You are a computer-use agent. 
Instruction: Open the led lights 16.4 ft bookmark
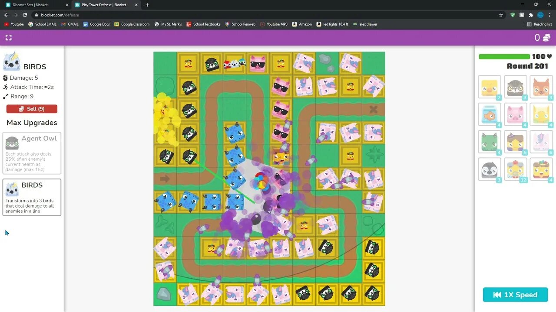[332, 24]
